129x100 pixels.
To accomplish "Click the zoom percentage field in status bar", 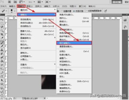I will [x=9, y=98].
